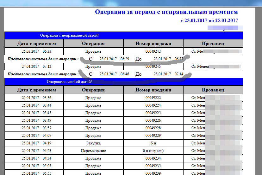Image resolution: width=262 pixels, height=175 pixels.
Task: Click the date cell '25.01.2017 03:36'
Action: tap(34, 98)
